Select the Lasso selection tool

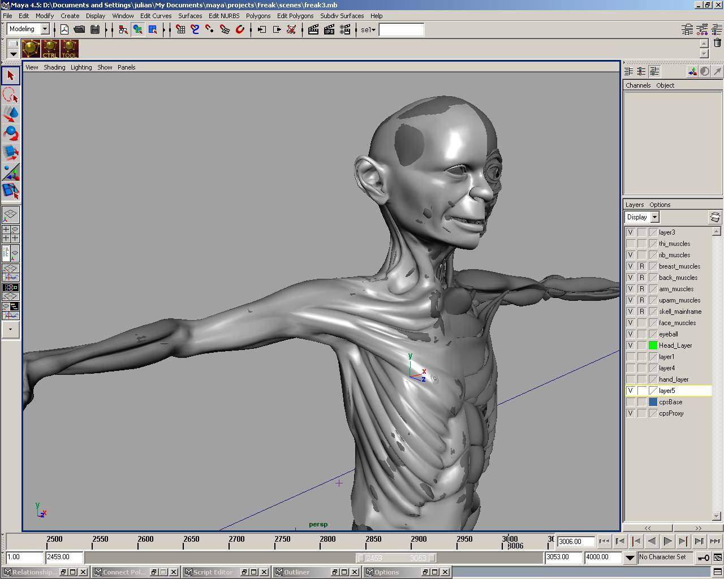[x=11, y=95]
